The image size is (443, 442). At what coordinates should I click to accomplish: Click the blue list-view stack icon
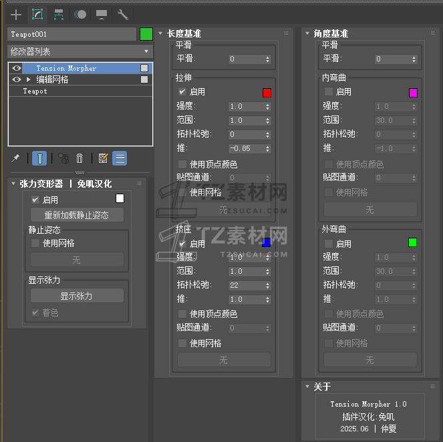(120, 158)
